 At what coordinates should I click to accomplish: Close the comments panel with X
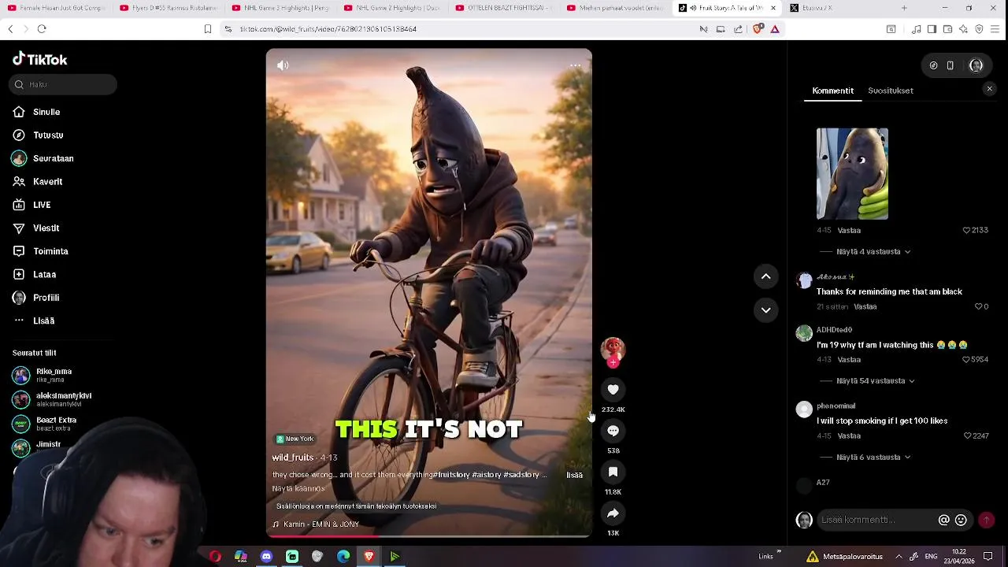[990, 89]
